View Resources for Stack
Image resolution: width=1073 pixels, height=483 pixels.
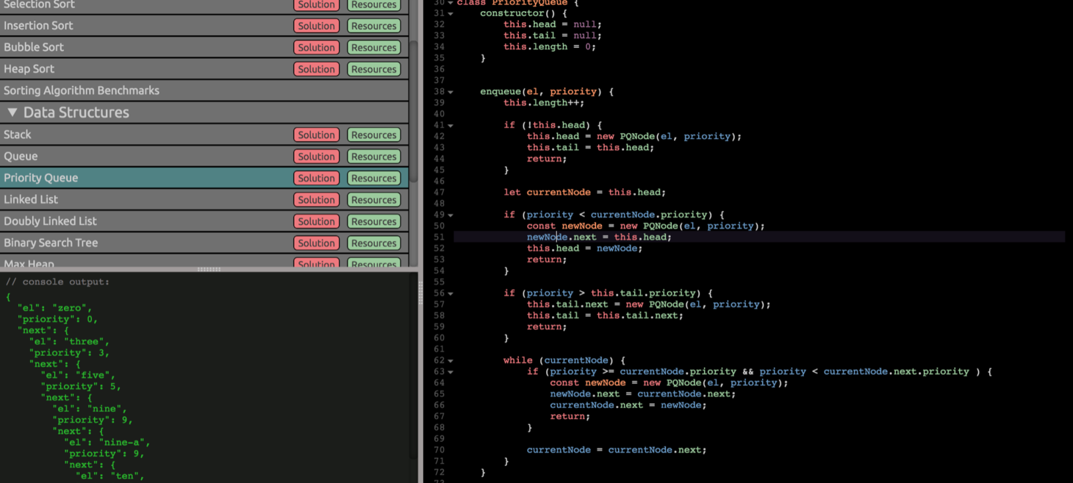click(x=373, y=135)
